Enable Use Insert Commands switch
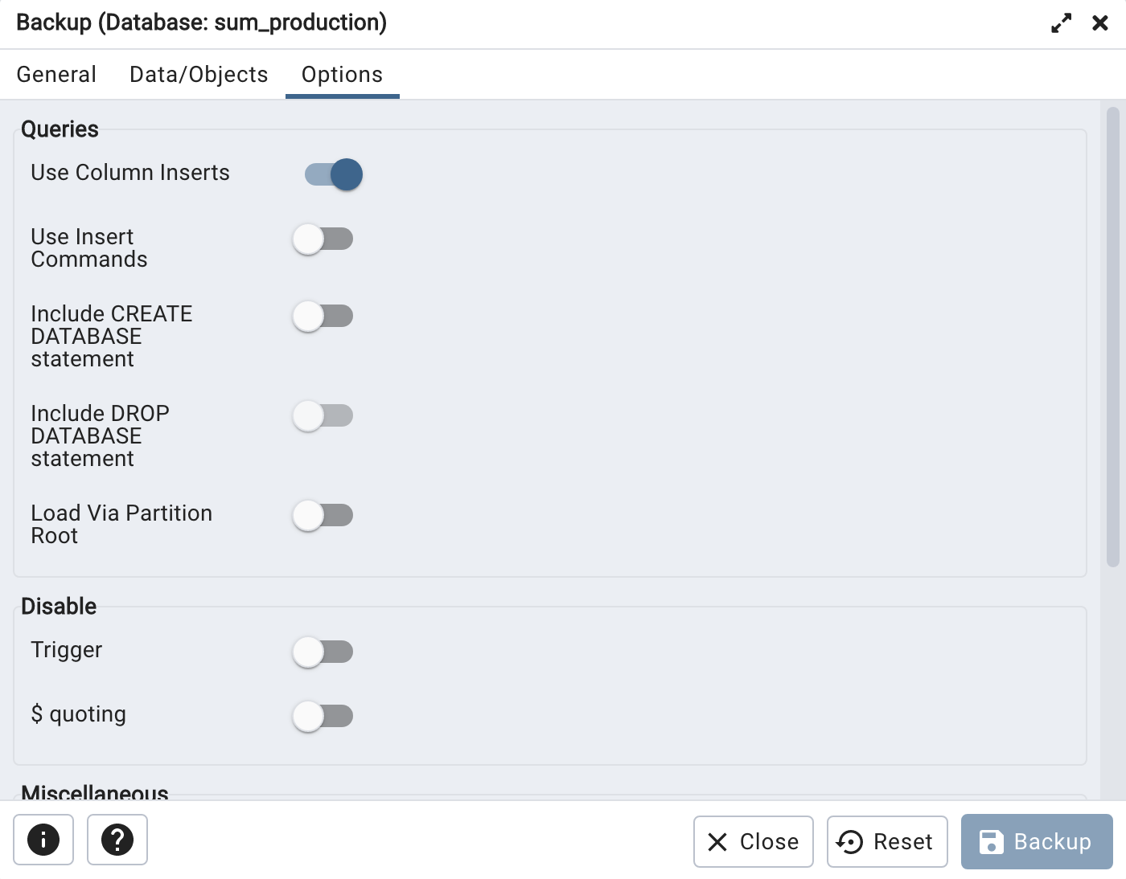 323,239
